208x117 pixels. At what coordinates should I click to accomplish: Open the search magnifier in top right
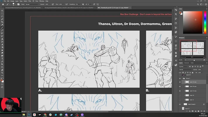tap(198, 4)
